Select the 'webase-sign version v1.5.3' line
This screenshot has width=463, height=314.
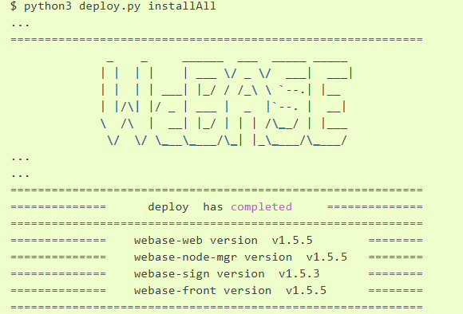point(227,274)
